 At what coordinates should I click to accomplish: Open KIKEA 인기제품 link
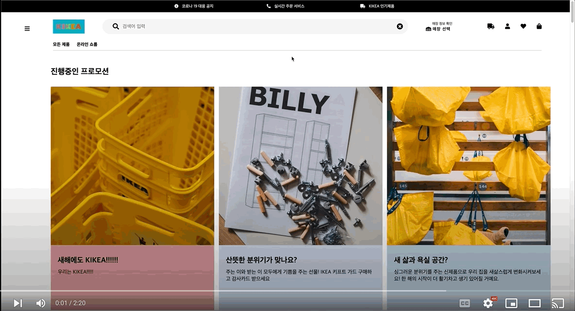(x=381, y=6)
